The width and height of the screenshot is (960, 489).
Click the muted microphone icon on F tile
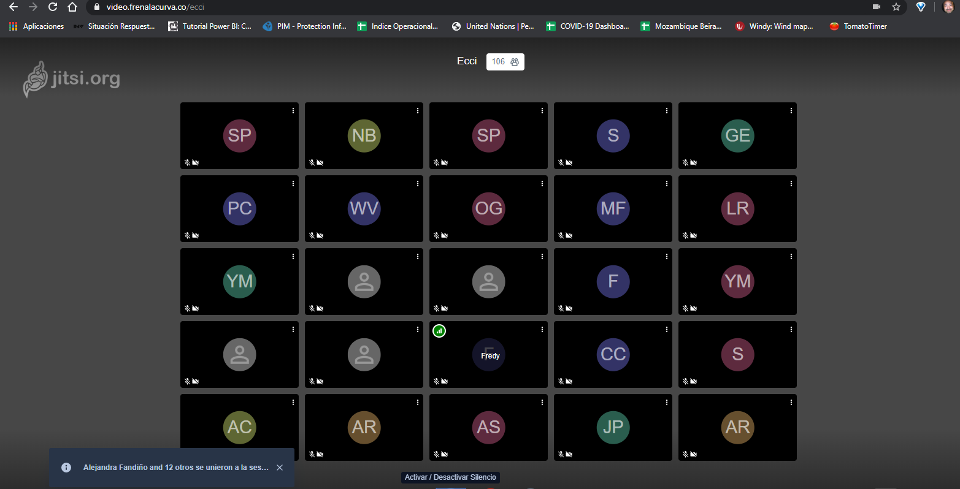coord(561,309)
